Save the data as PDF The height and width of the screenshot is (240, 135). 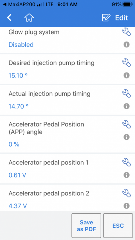click(86, 226)
